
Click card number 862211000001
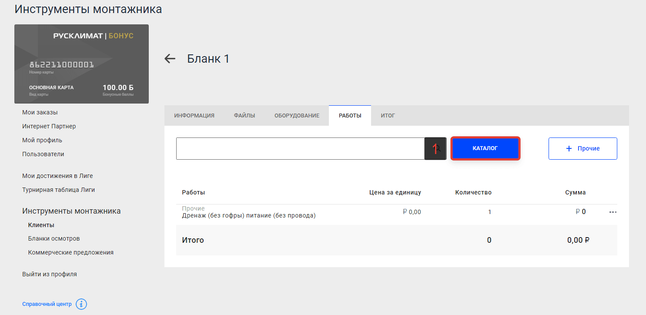61,65
